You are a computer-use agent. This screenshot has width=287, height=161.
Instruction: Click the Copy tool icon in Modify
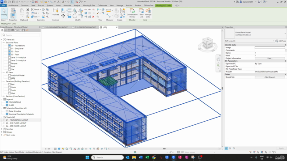coord(69,16)
